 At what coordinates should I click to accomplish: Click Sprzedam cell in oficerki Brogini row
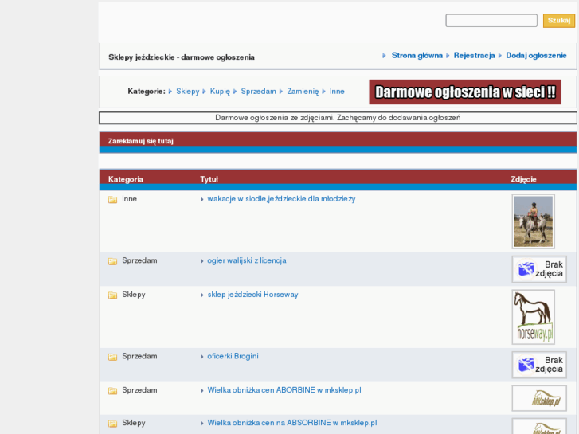pos(139,356)
